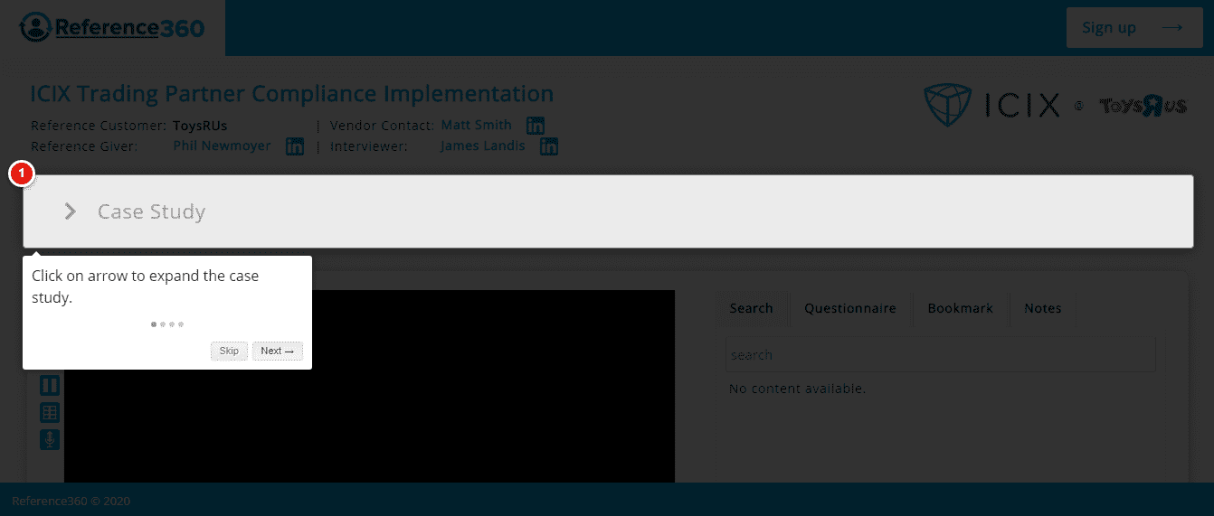Expand the Case Study arrow
Viewport: 1214px width, 516px height.
tap(71, 211)
